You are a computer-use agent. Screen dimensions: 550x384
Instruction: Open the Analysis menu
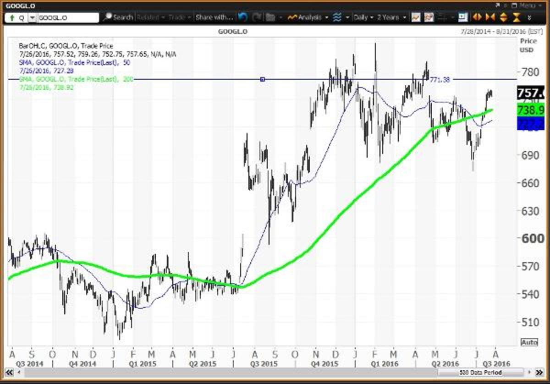[305, 17]
